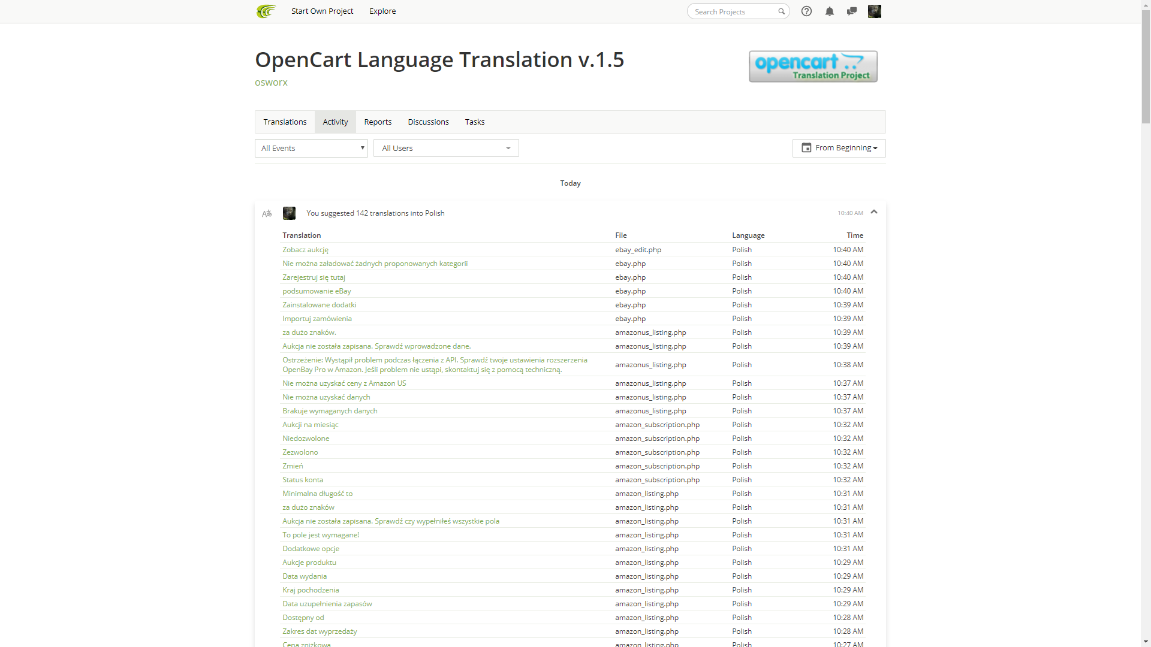Viewport: 1151px width, 647px height.
Task: Switch to the Activity tab
Action: (x=335, y=122)
